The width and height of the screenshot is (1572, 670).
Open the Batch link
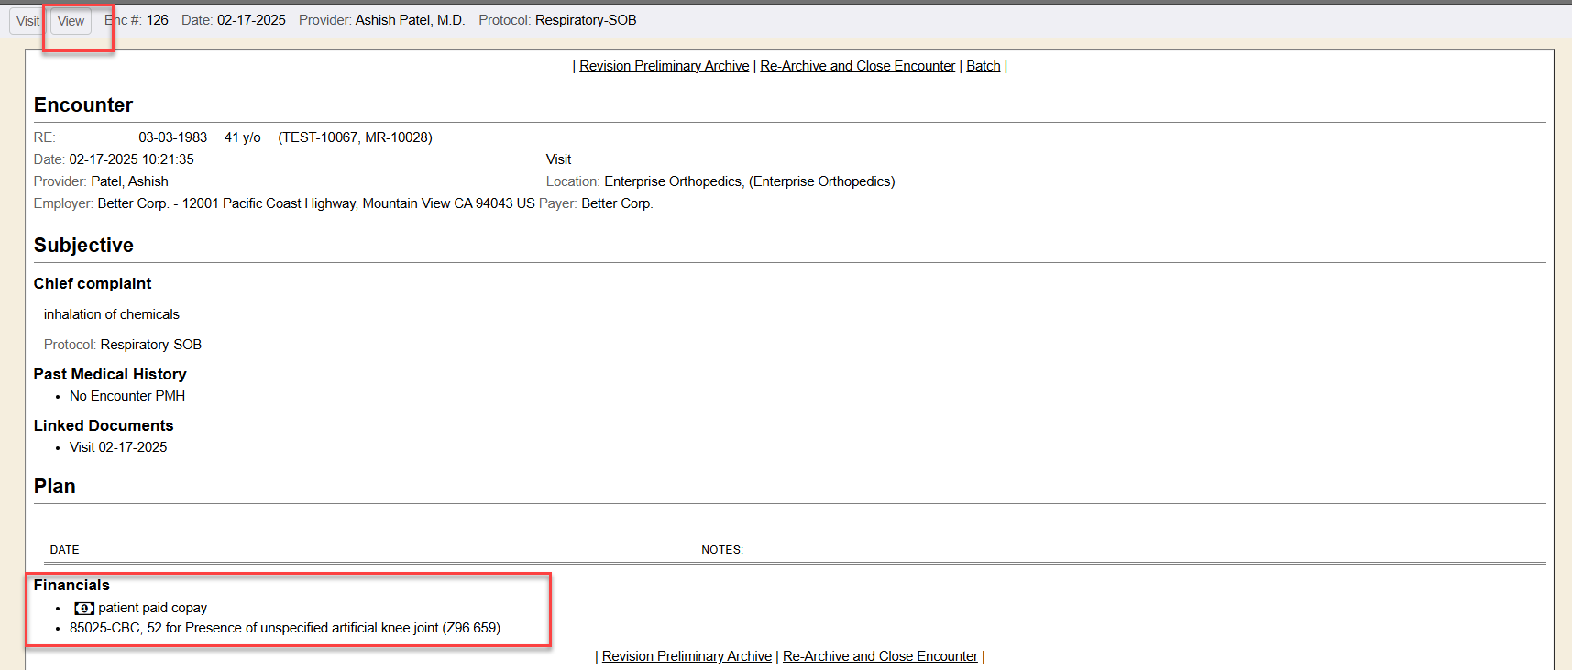(983, 66)
